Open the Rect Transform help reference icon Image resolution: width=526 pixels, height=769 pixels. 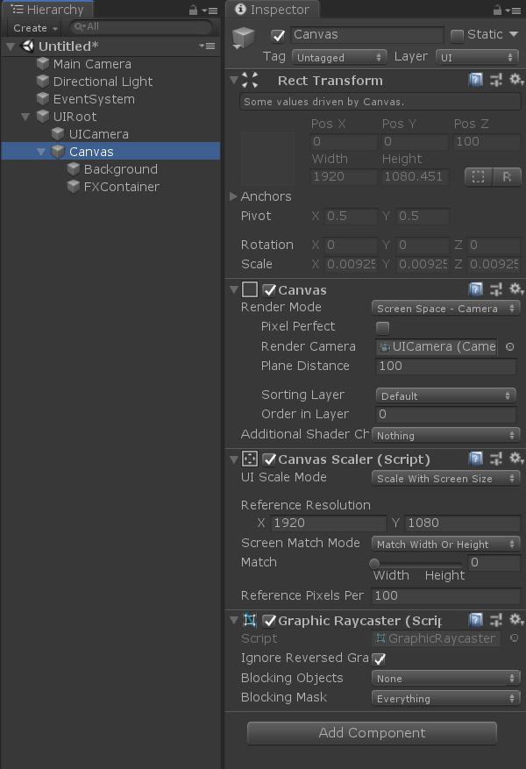coord(475,80)
